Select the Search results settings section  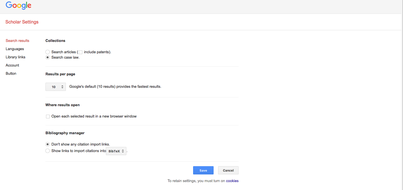[x=17, y=40]
